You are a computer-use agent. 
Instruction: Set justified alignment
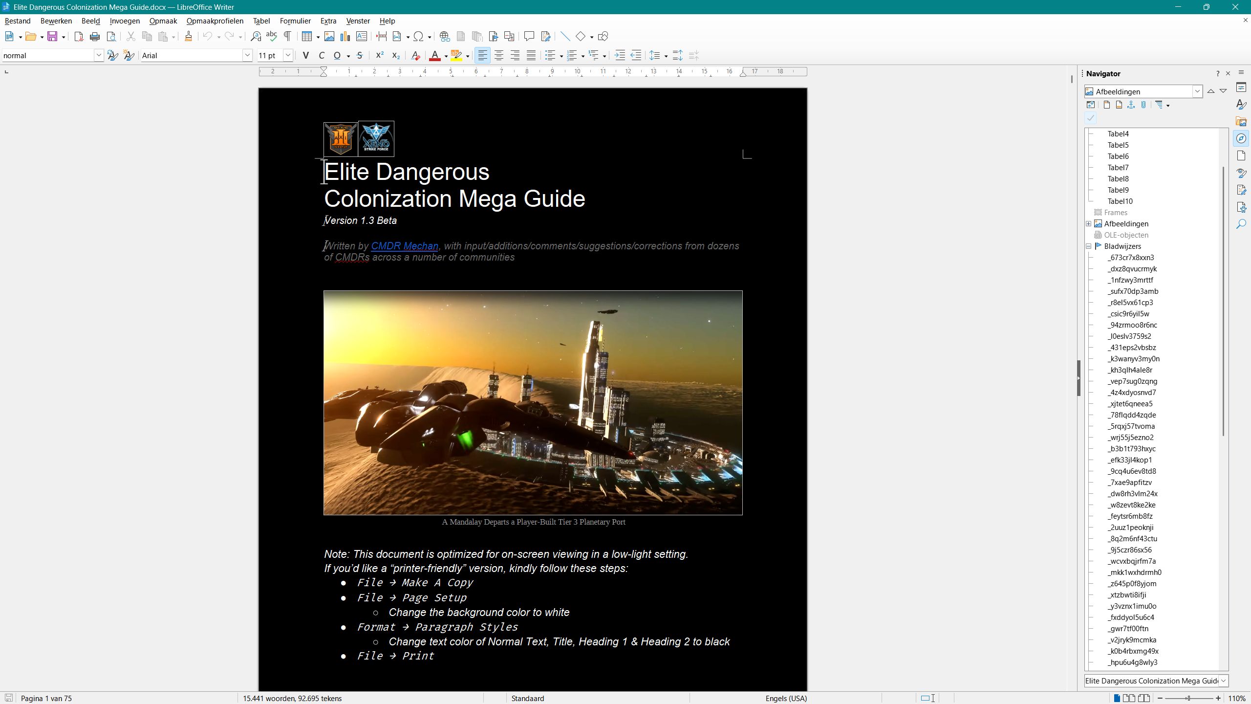[531, 55]
